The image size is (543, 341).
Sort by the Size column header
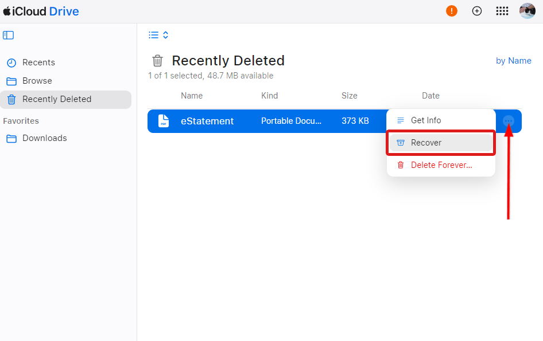(349, 96)
